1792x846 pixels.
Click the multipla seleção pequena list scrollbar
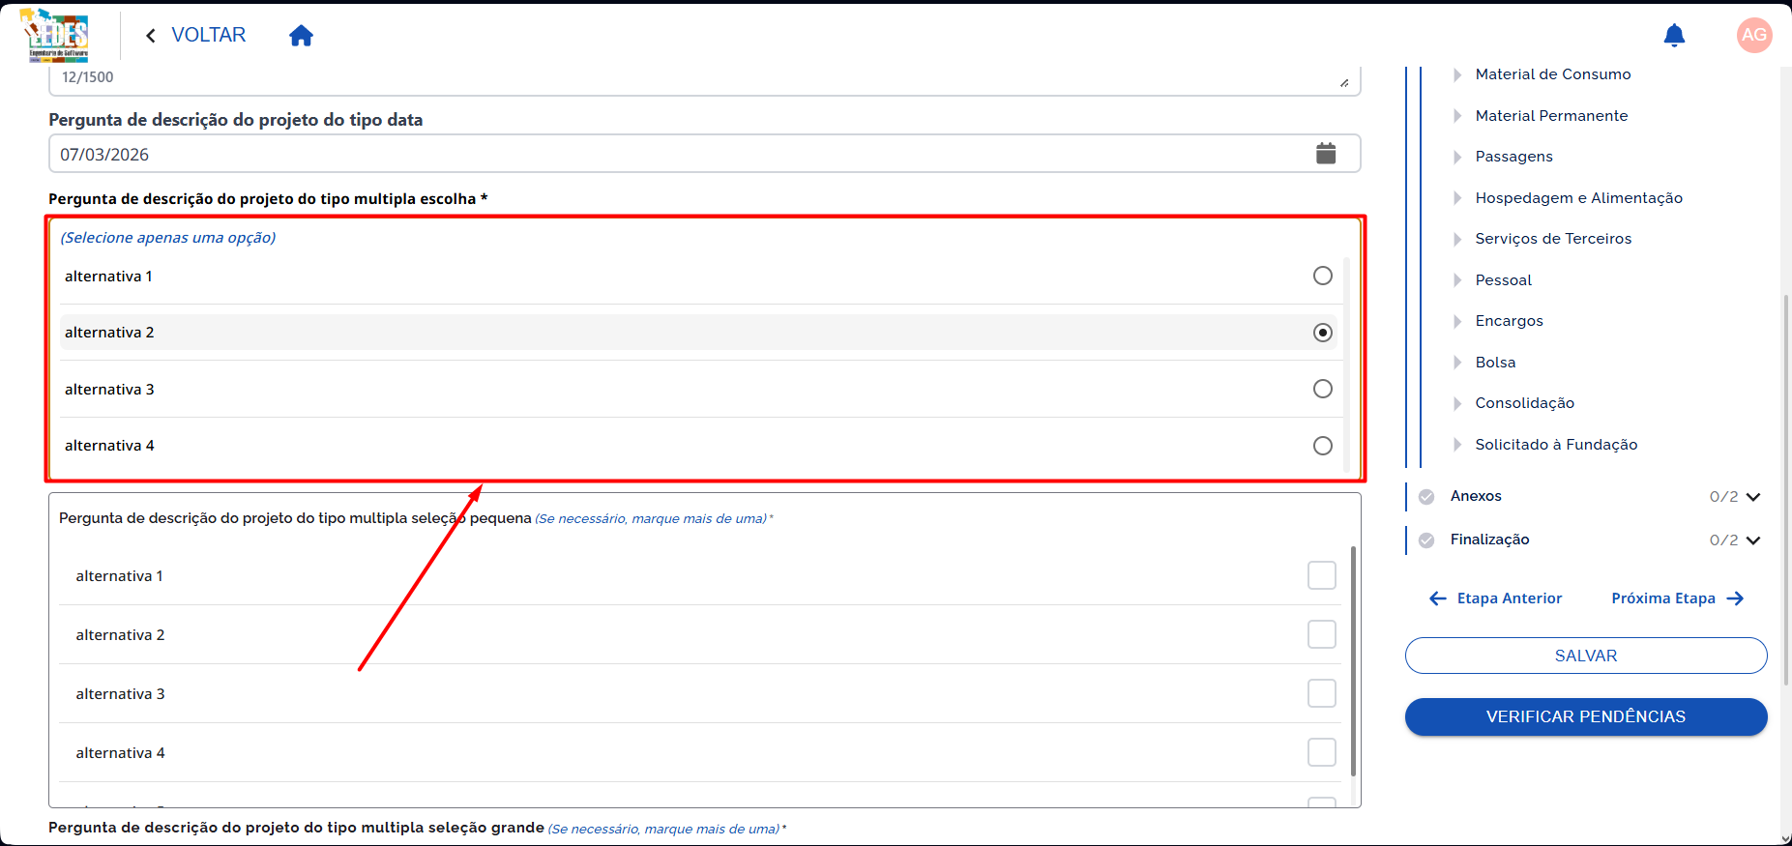[1353, 661]
